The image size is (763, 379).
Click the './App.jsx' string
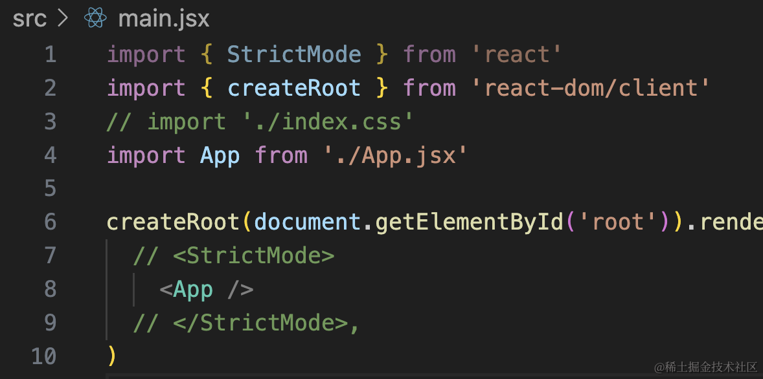click(394, 155)
